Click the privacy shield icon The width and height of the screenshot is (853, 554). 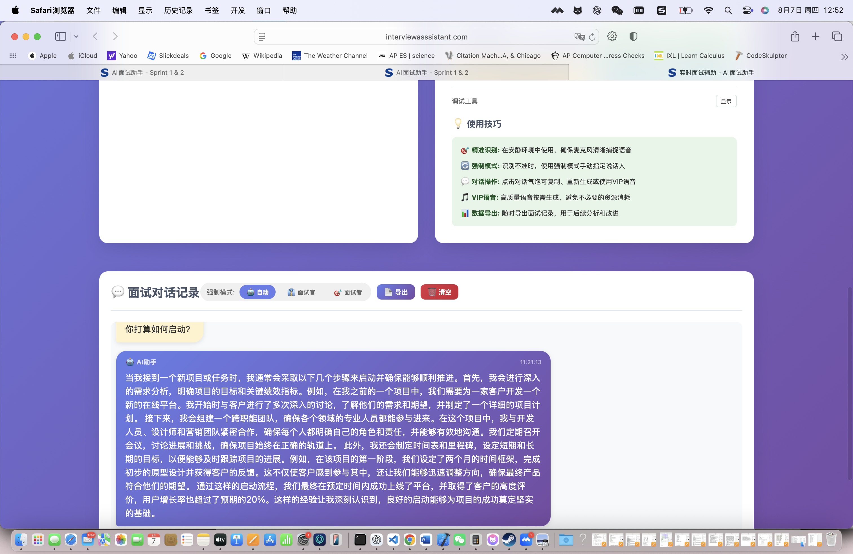click(x=633, y=36)
